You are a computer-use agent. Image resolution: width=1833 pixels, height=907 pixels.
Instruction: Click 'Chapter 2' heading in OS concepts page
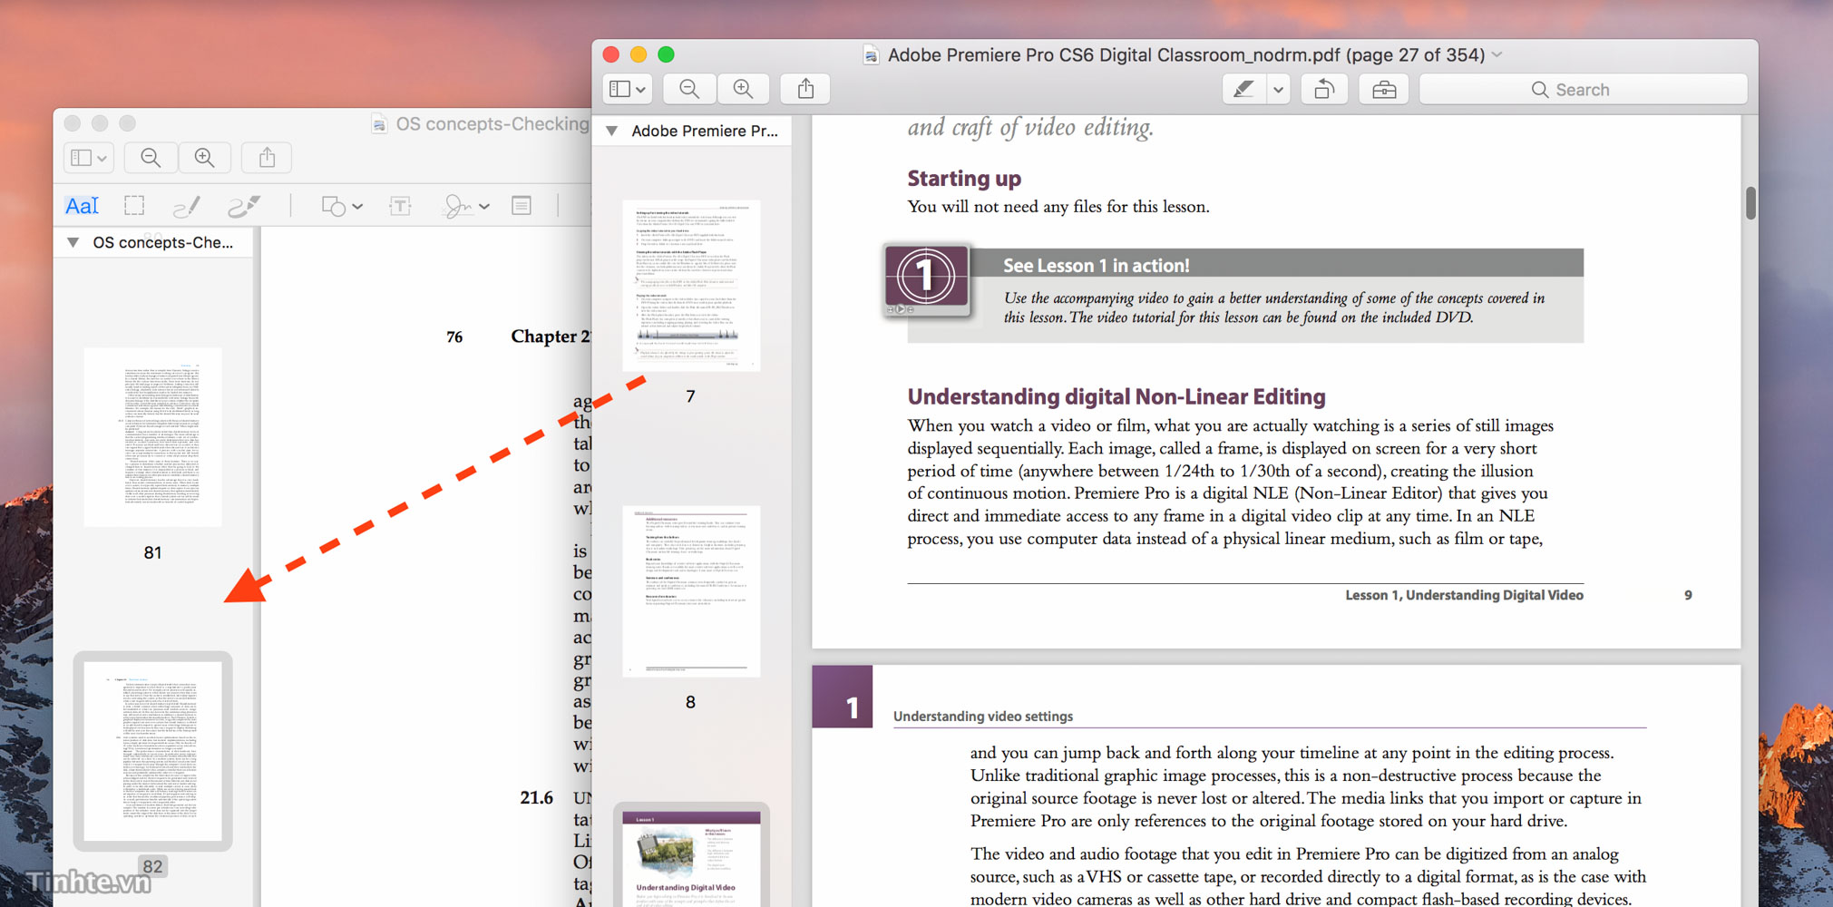[x=551, y=336]
